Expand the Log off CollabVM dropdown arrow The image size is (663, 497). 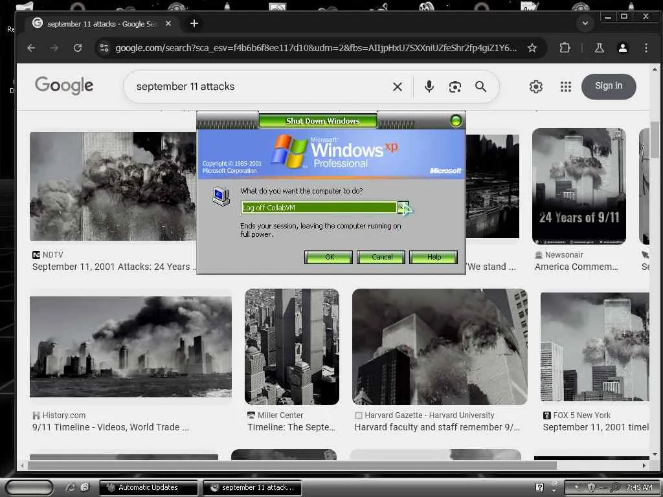click(403, 208)
